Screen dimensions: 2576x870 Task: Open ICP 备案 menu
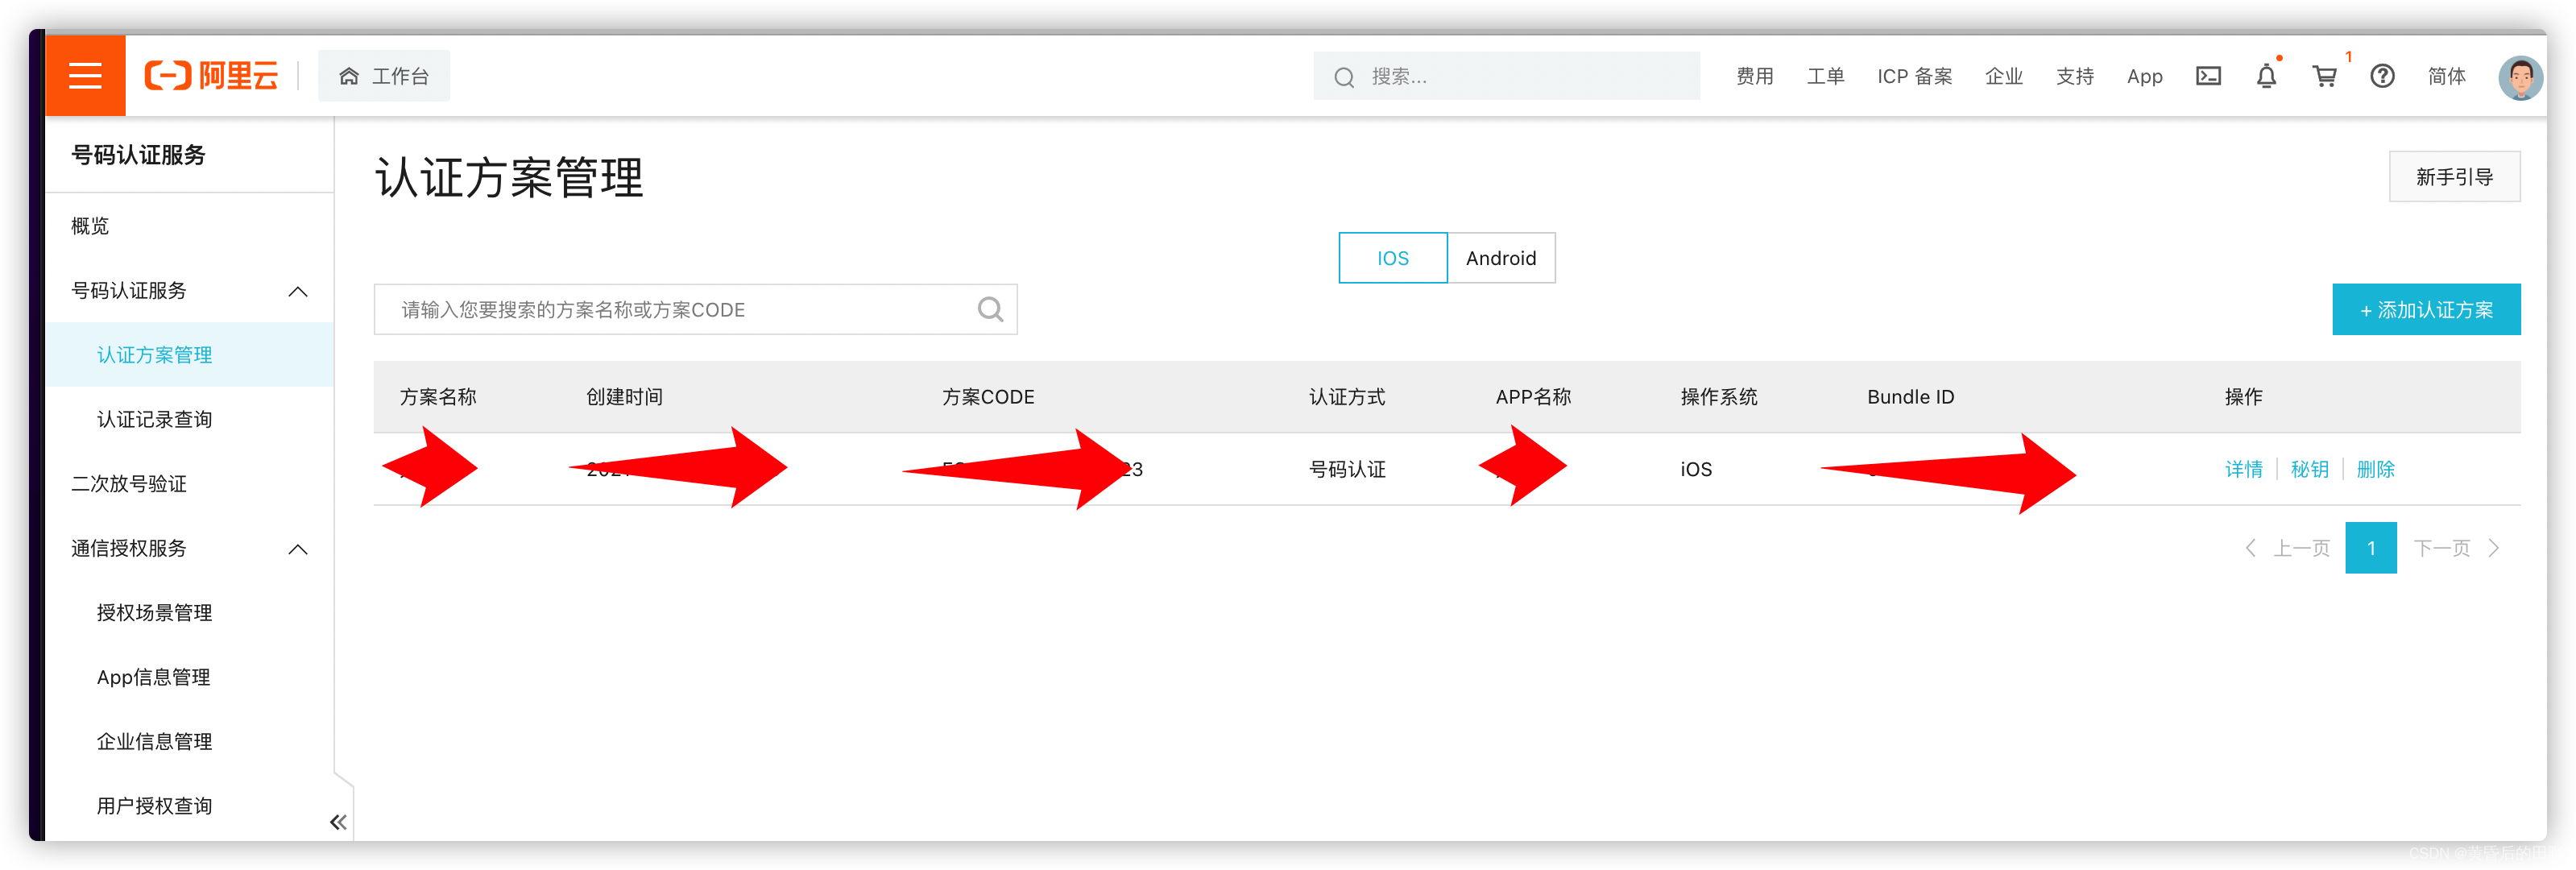click(1914, 76)
